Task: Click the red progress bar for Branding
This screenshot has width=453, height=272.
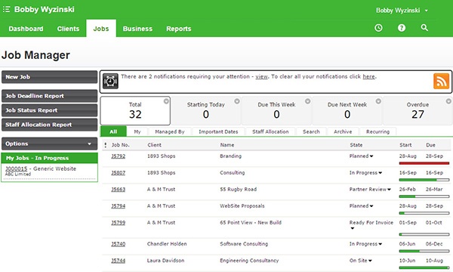Action: 424,163
